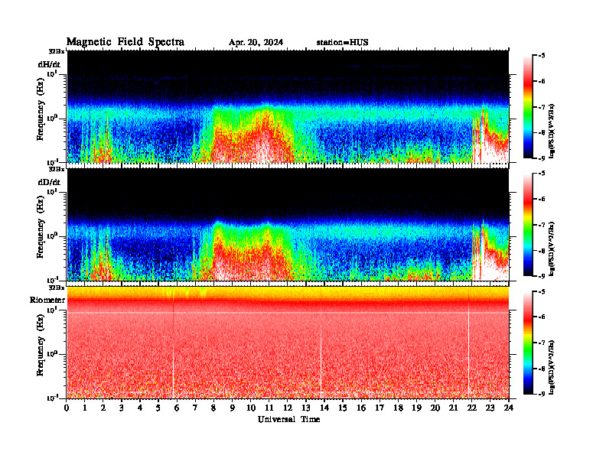
Task: Click hour "17" on the Universal Time axis
Action: 380,408
